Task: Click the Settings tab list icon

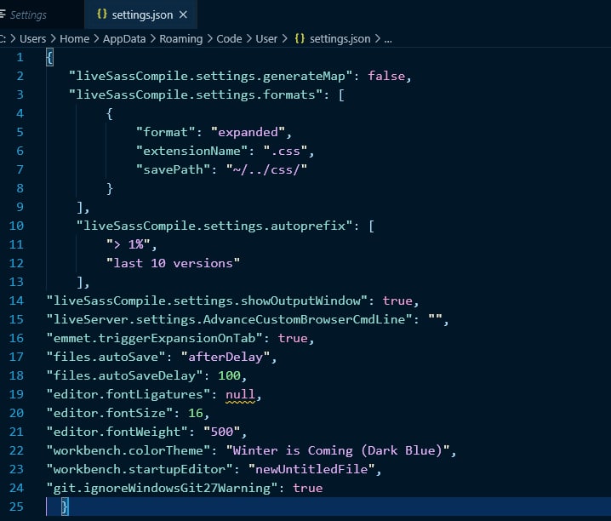Action: pos(3,14)
